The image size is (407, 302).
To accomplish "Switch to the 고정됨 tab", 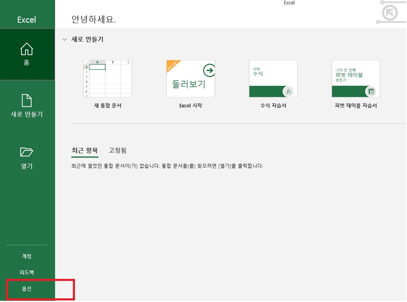I will (x=117, y=150).
